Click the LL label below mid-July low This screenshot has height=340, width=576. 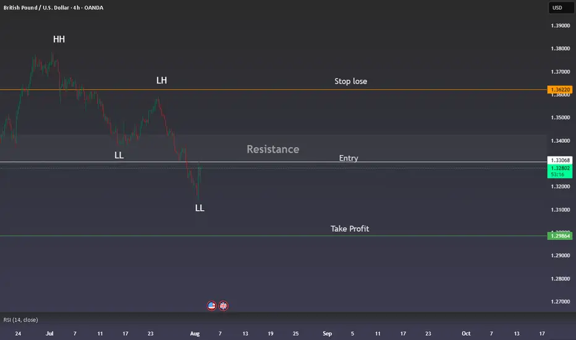(x=119, y=156)
